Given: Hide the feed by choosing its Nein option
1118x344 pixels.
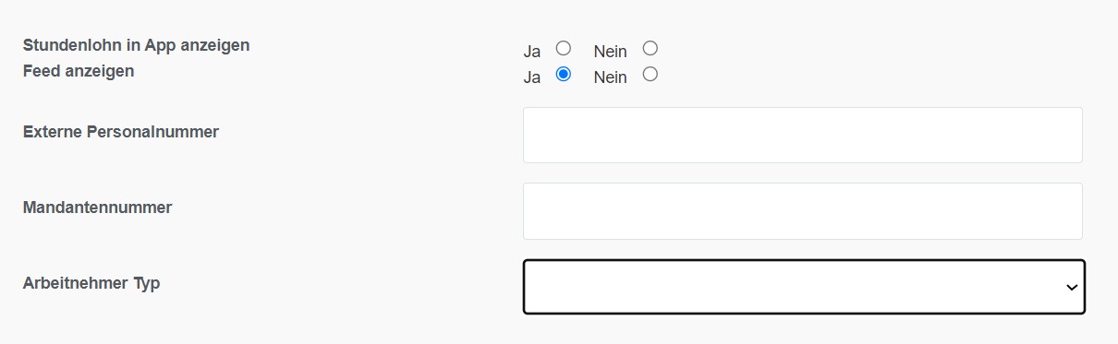Looking at the screenshot, I should pos(650,74).
